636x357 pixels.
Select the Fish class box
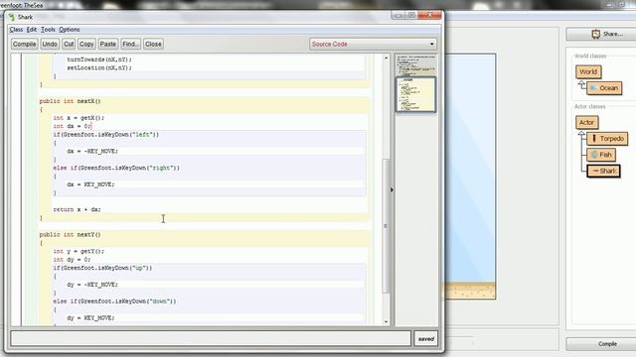point(601,155)
